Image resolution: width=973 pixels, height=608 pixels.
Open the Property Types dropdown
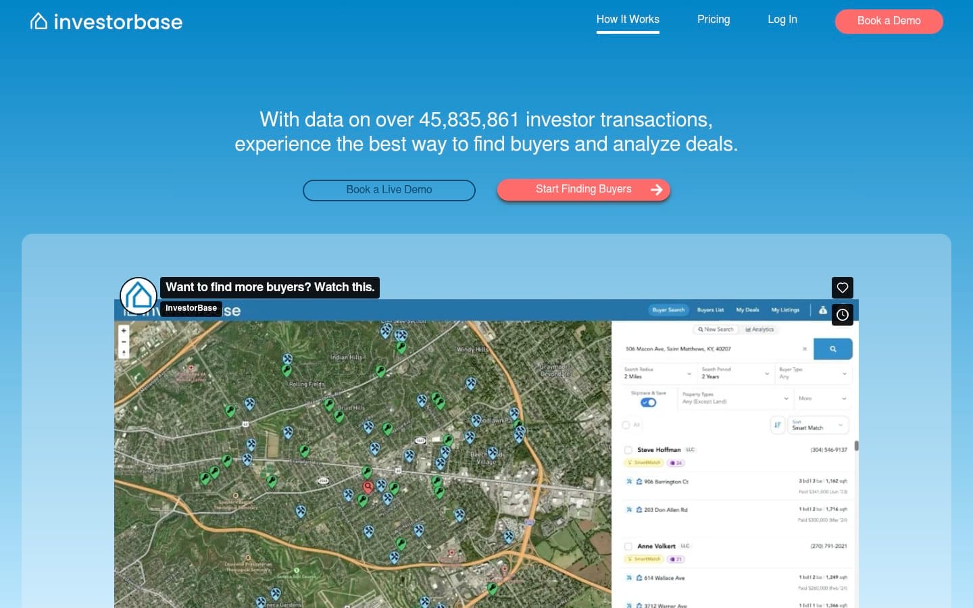pyautogui.click(x=736, y=398)
